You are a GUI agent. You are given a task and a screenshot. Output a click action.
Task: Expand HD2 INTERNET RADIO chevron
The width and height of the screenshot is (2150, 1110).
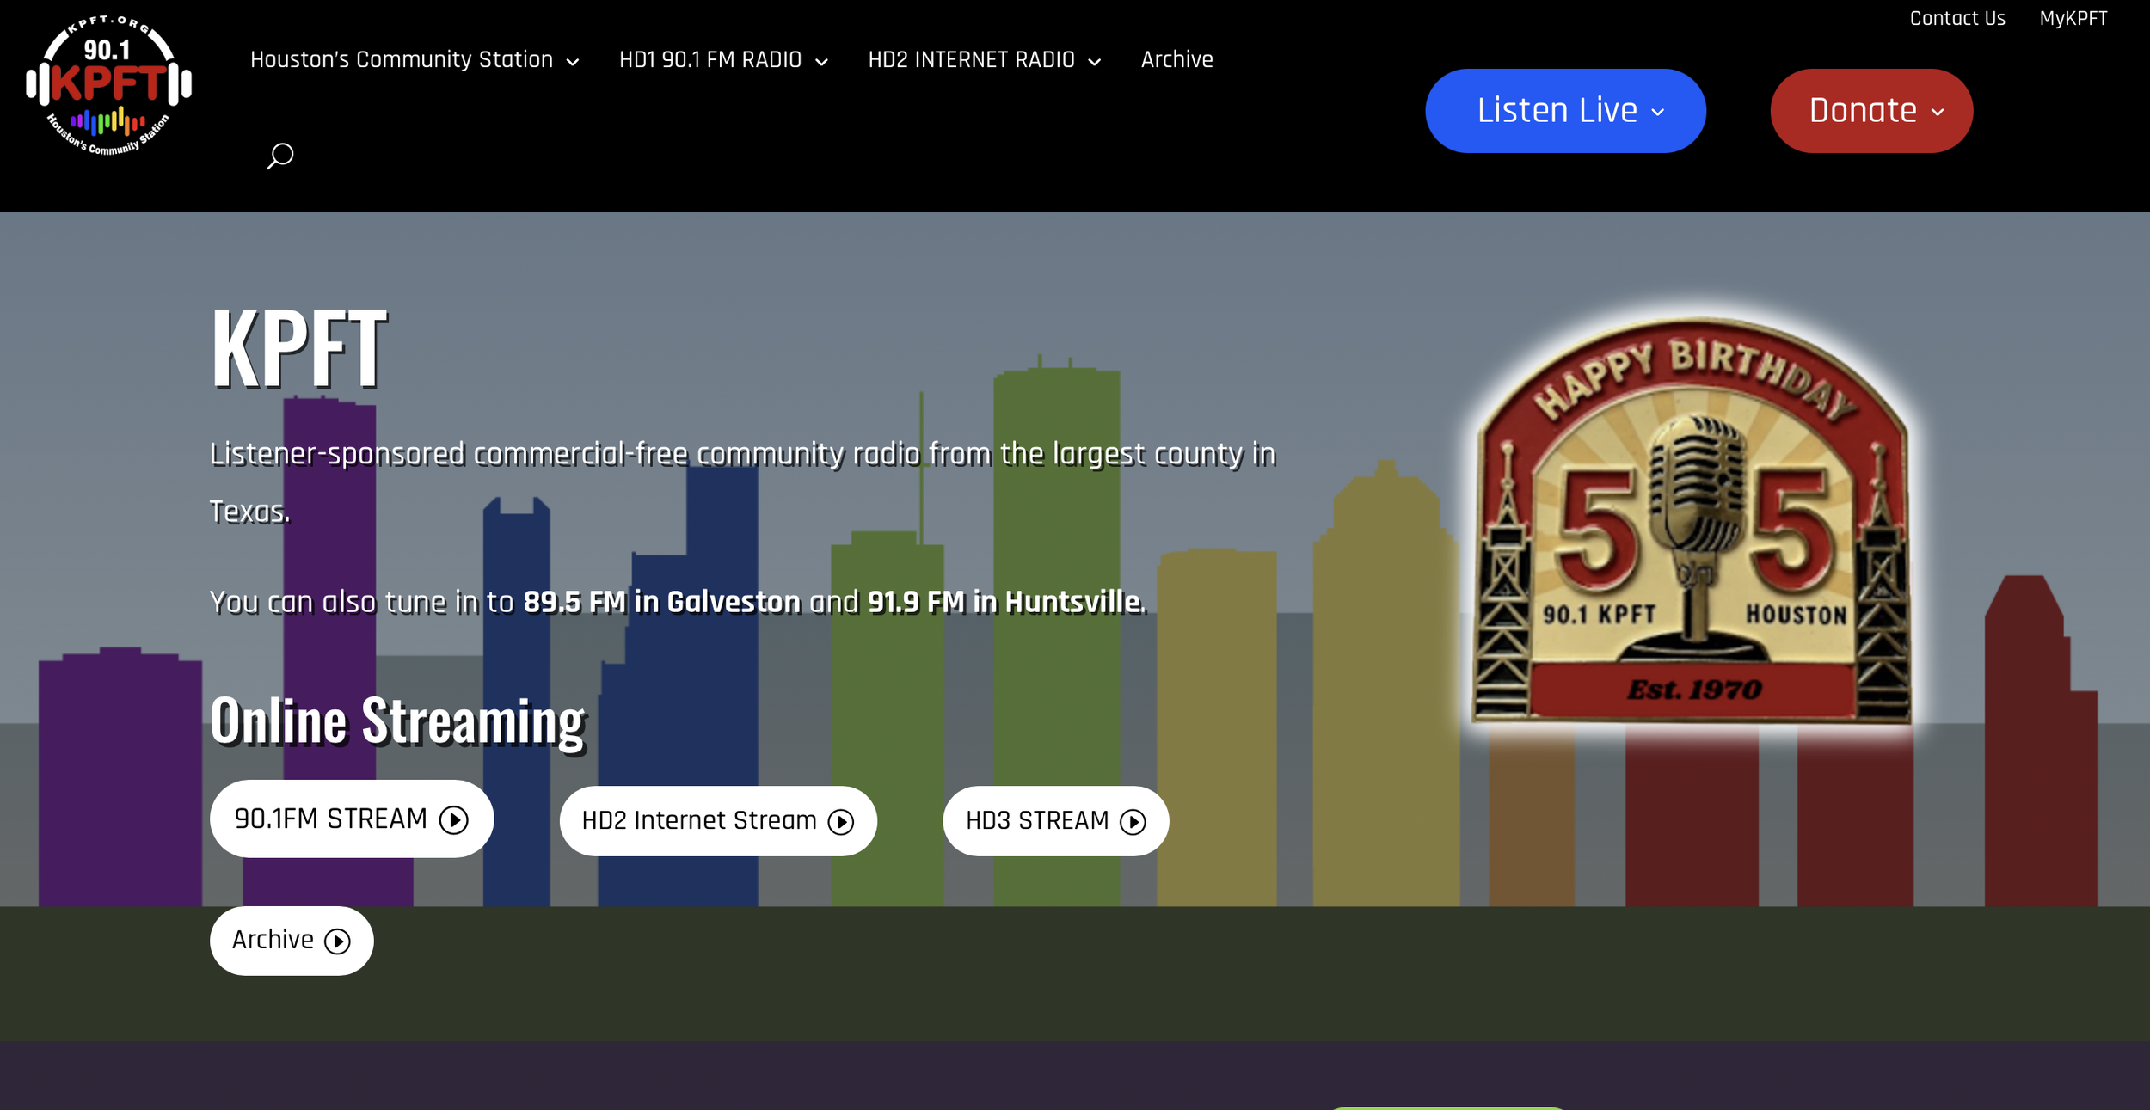(x=1095, y=62)
